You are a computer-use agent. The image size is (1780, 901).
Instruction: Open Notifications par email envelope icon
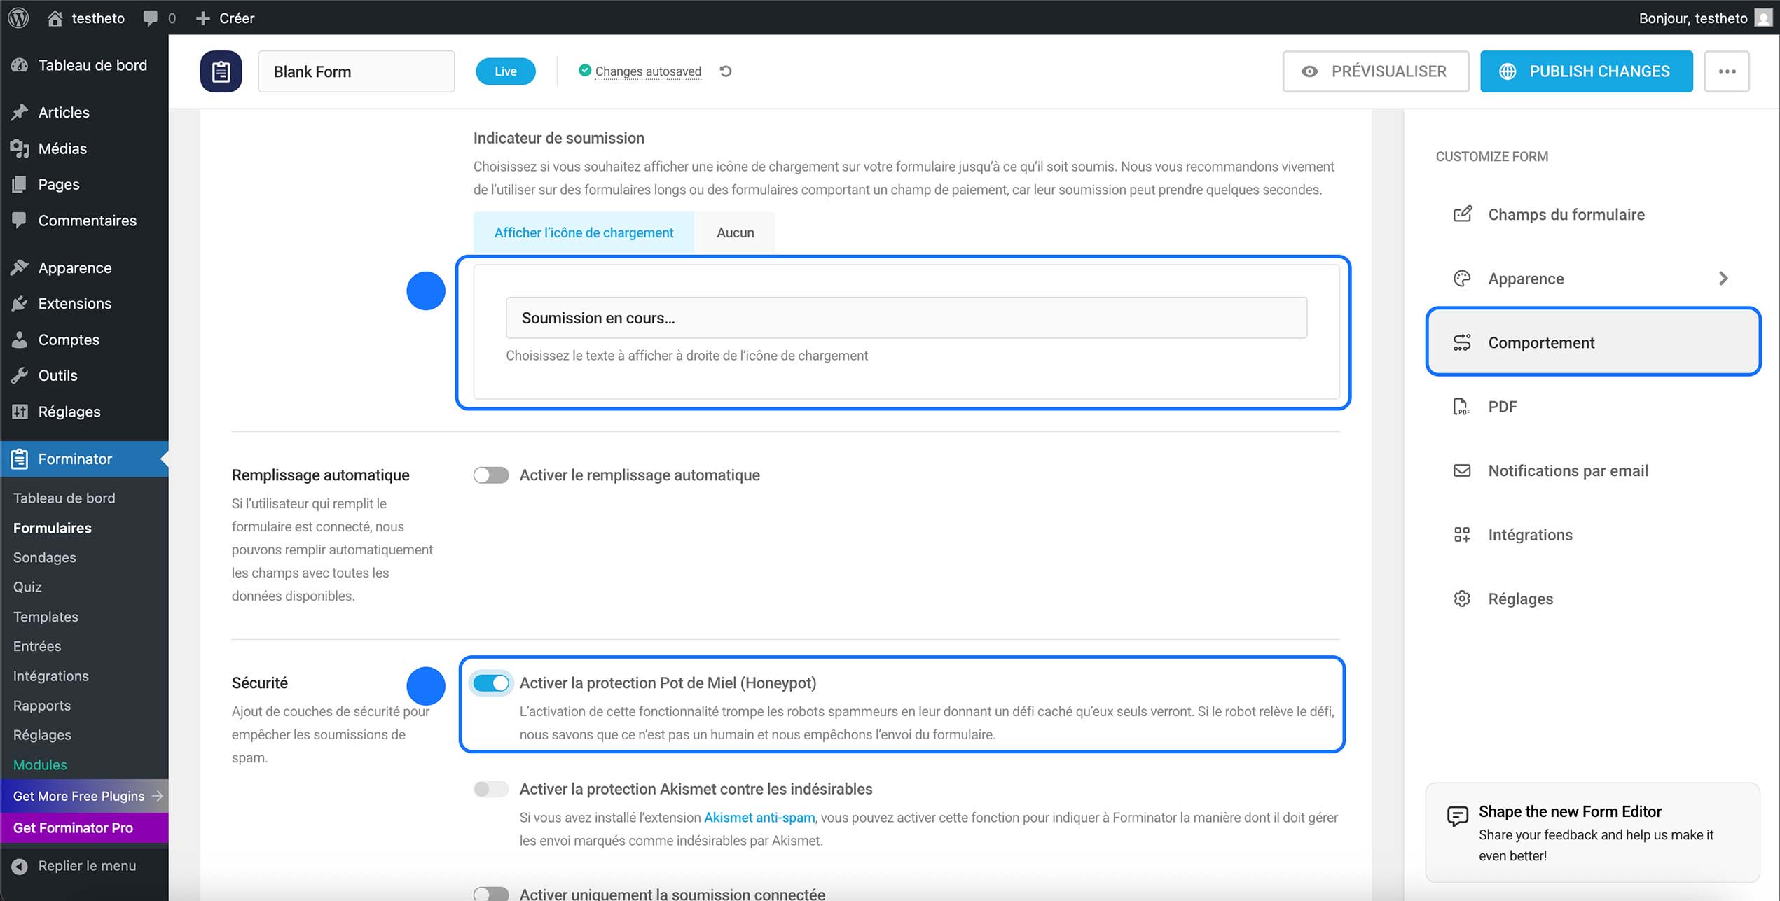click(1462, 470)
